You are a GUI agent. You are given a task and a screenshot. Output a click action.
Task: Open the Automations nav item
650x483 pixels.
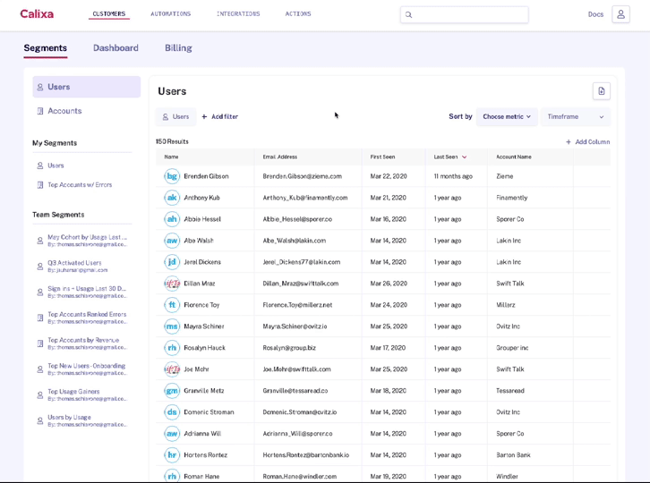171,14
